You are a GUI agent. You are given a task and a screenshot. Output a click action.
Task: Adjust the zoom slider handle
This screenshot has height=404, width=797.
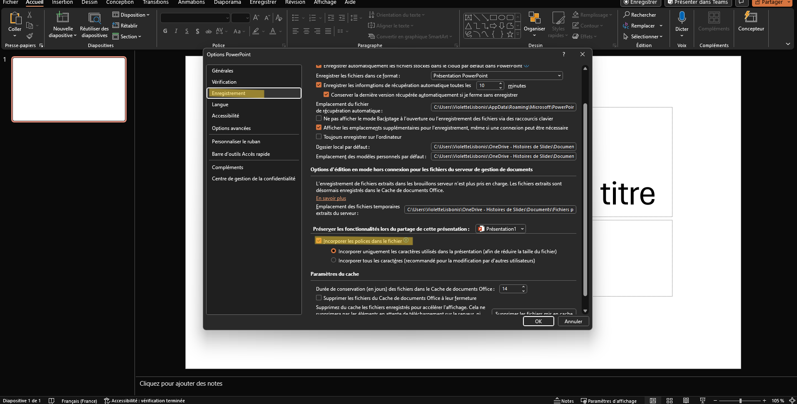coord(740,401)
